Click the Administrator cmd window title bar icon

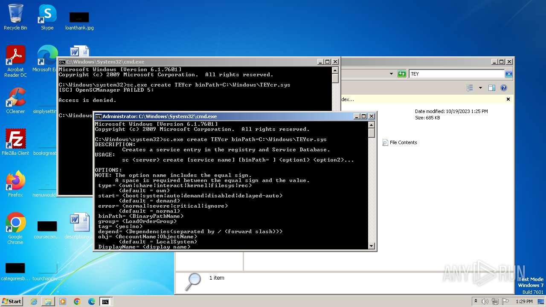[x=99, y=116]
